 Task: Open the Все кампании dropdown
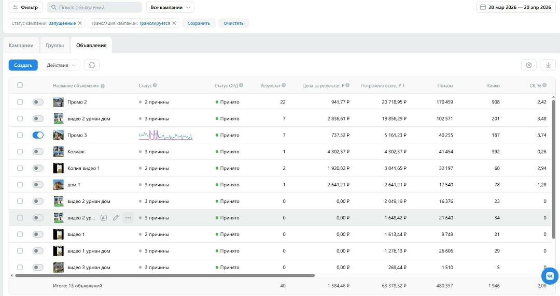tap(171, 7)
